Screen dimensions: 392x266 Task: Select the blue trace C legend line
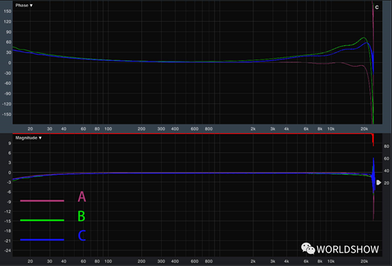point(42,240)
